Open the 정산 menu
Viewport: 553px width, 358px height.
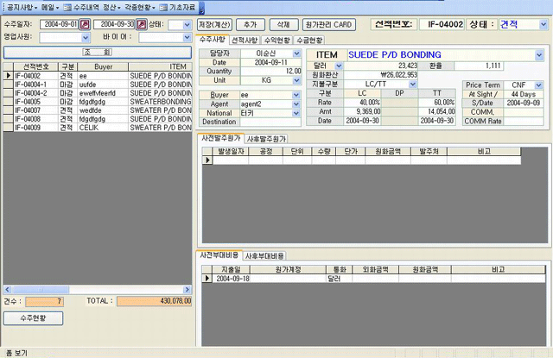pyautogui.click(x=111, y=8)
